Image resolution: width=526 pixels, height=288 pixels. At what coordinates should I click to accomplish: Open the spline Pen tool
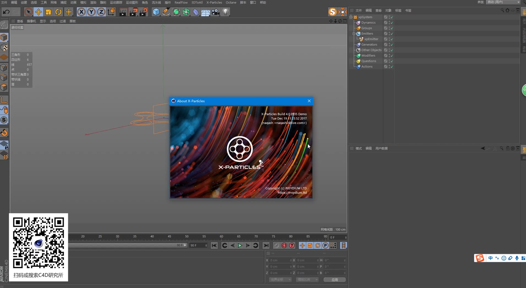point(166,12)
